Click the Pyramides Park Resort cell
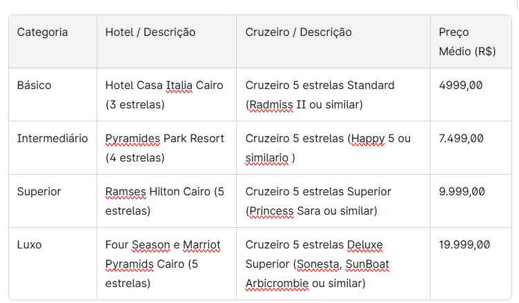Image resolution: width=519 pixels, height=303 pixels. (165, 148)
